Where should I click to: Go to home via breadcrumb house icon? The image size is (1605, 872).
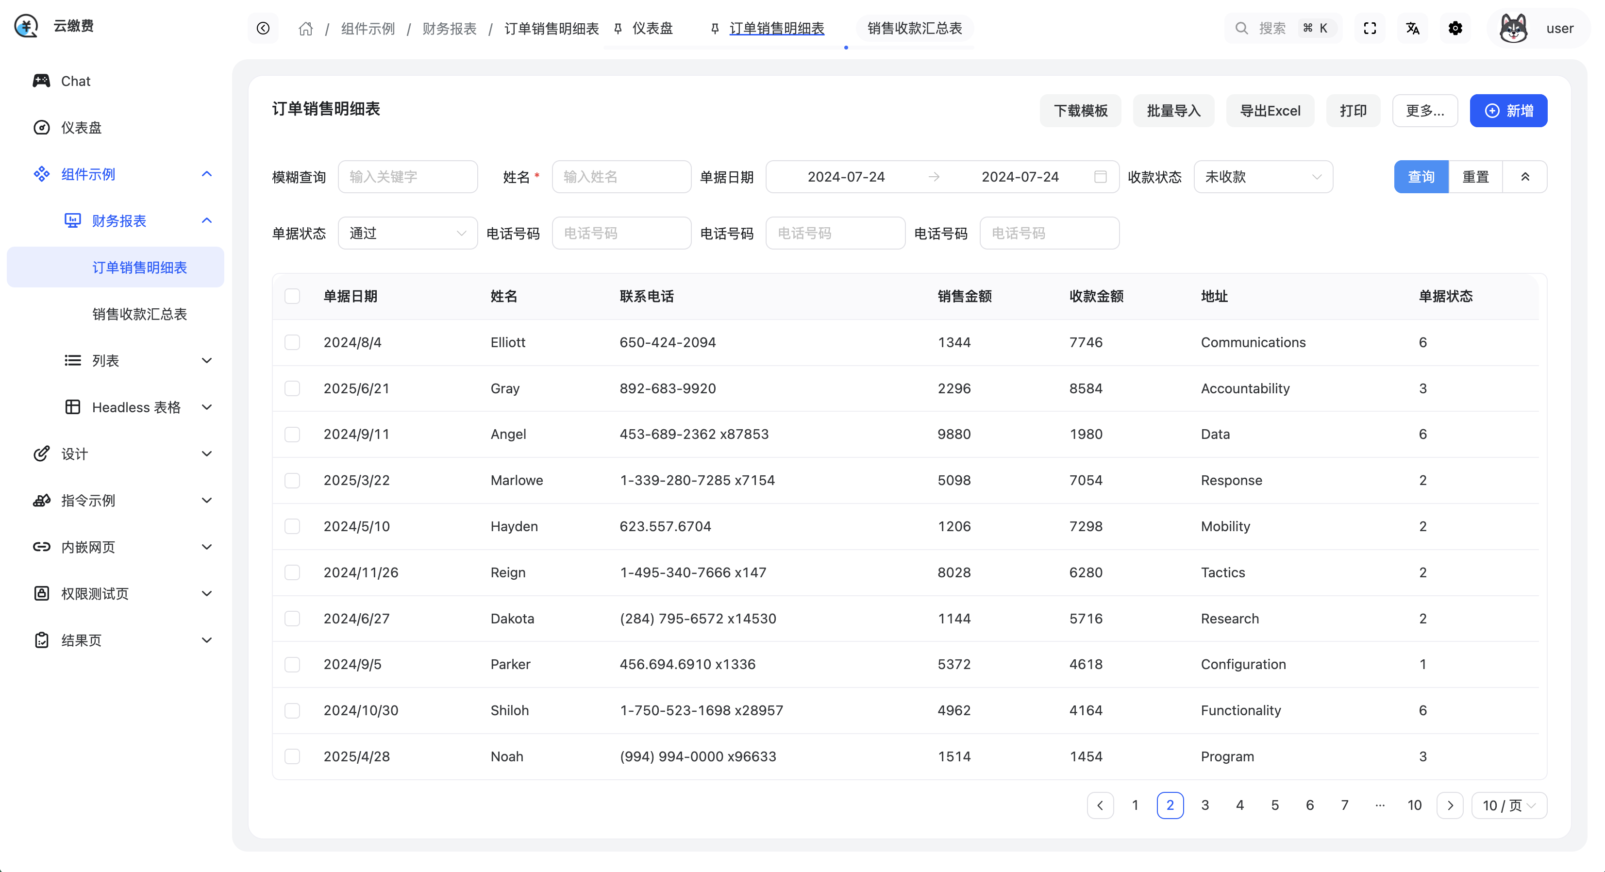(305, 29)
